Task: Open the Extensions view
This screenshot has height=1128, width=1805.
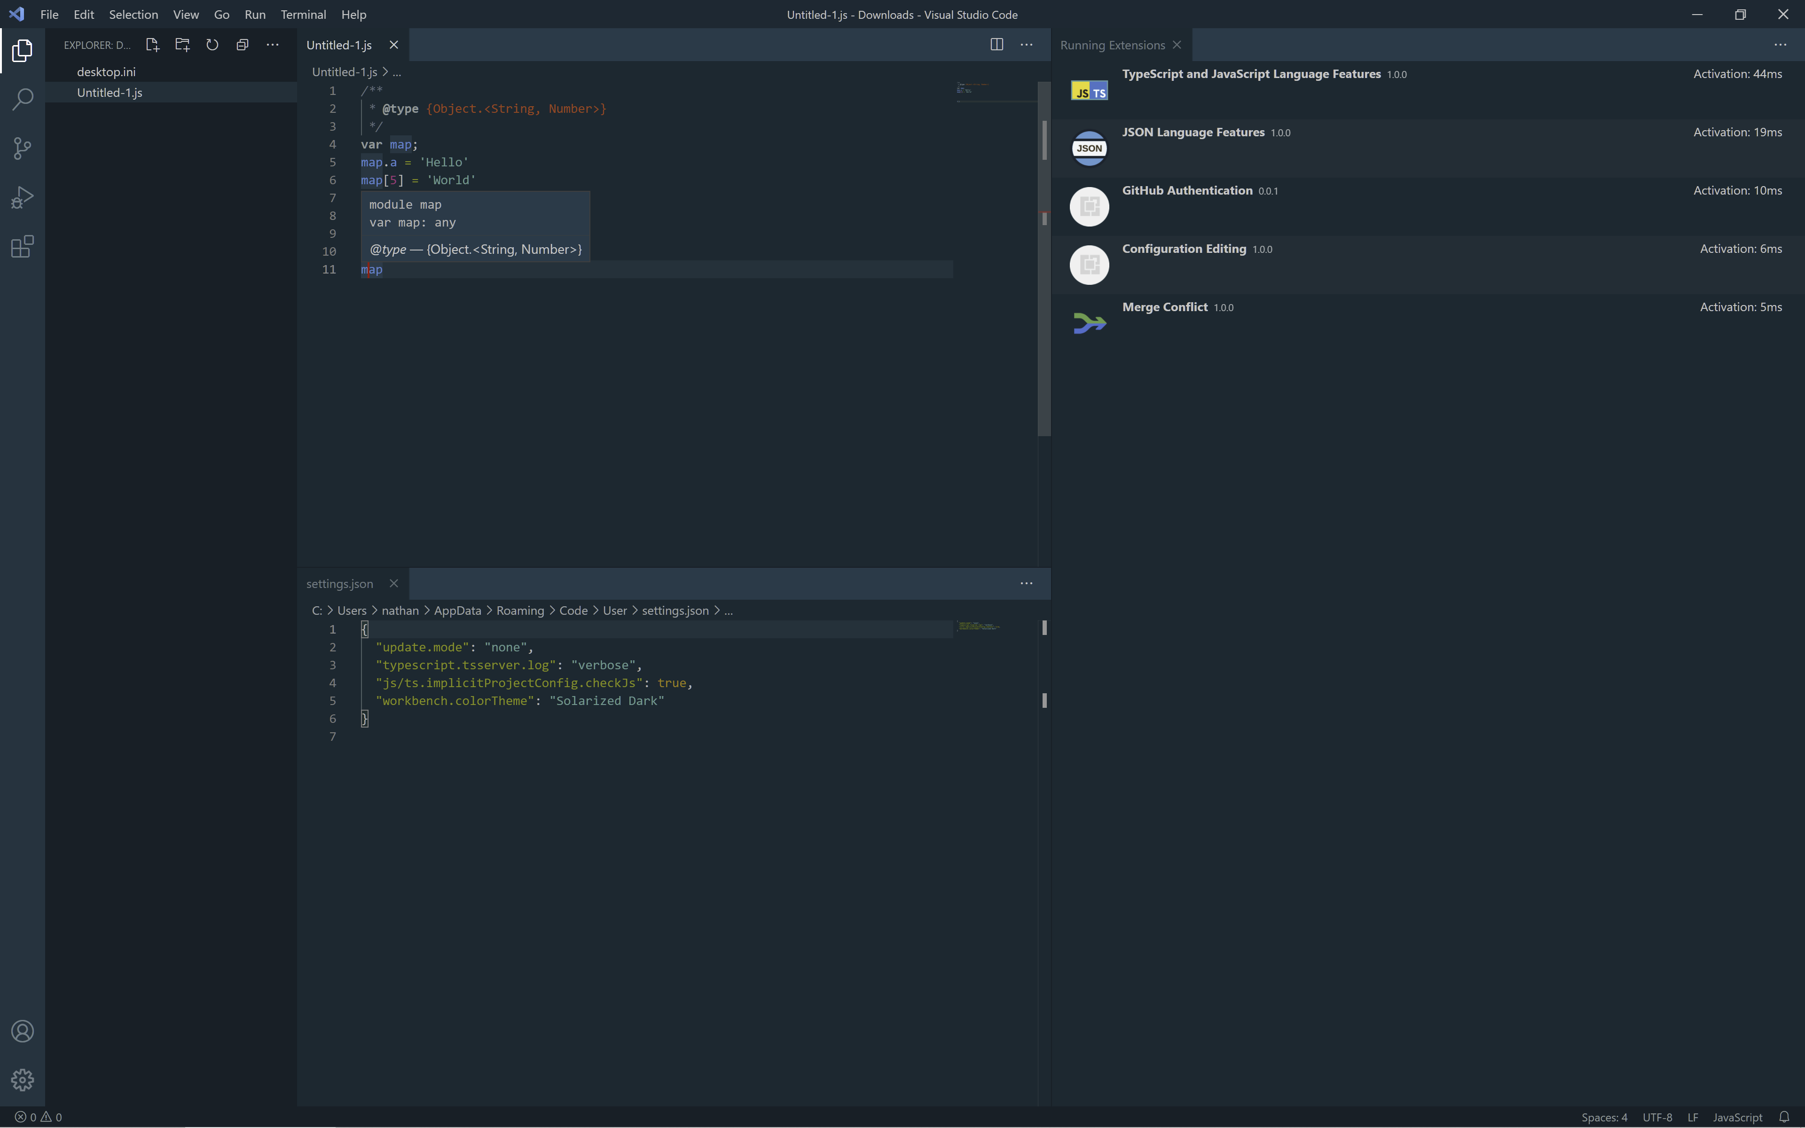Action: point(23,246)
